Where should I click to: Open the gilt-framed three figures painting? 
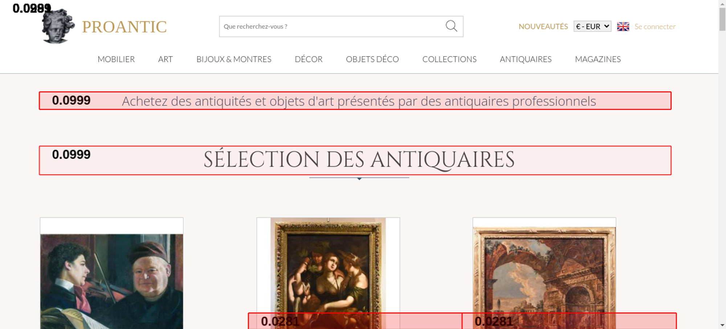click(328, 273)
